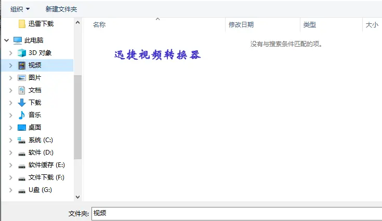Click the 下载 blue arrow icon
This screenshot has height=221, width=382.
click(22, 103)
